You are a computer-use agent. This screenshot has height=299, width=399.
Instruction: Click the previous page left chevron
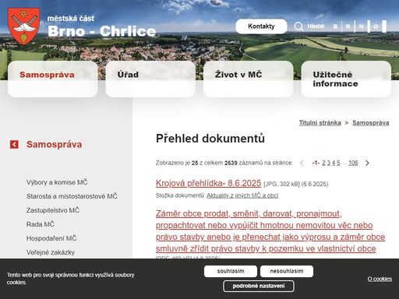click(302, 163)
